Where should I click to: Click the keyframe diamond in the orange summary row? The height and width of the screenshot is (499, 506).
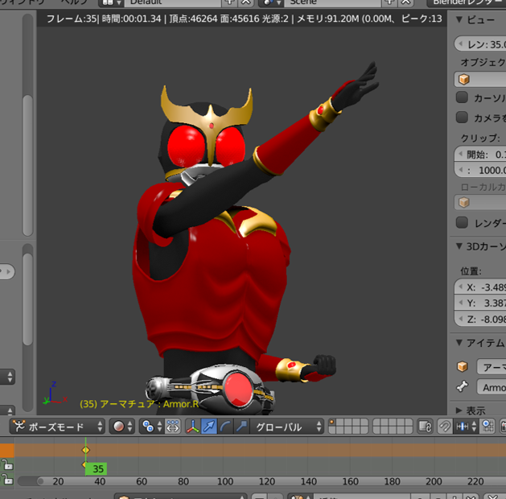85,450
